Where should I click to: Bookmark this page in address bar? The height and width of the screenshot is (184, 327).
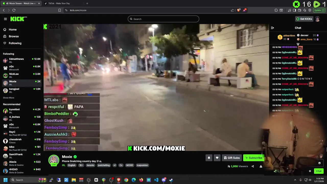(60, 10)
